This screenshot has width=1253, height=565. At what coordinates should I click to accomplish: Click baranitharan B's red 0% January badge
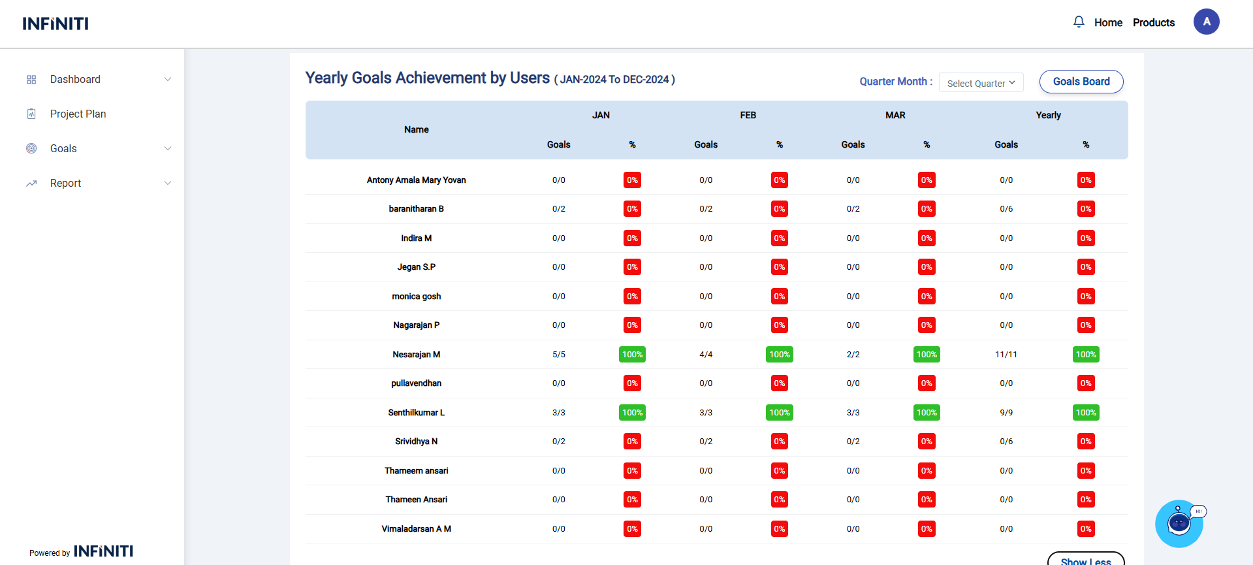pyautogui.click(x=632, y=209)
